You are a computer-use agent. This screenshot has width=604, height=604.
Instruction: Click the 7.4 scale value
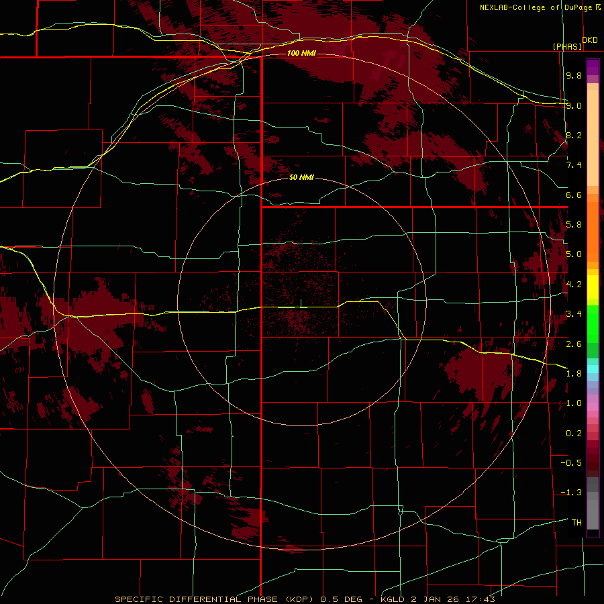(x=574, y=165)
